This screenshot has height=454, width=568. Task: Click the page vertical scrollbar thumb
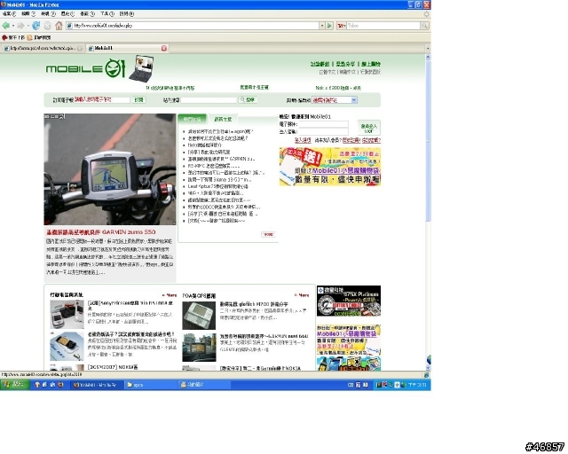point(428,140)
